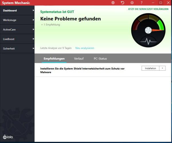Click the iolo logo in sidebar
Screen dimensions: 172x143
click(x=8, y=137)
